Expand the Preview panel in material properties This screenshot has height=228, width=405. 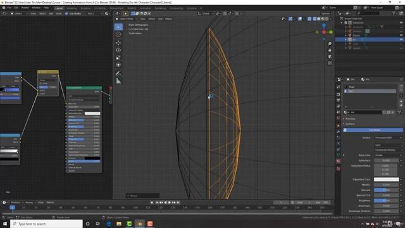click(350, 119)
